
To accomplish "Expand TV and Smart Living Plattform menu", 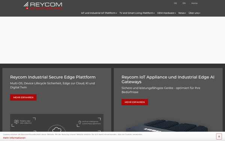I will coord(137,13).
